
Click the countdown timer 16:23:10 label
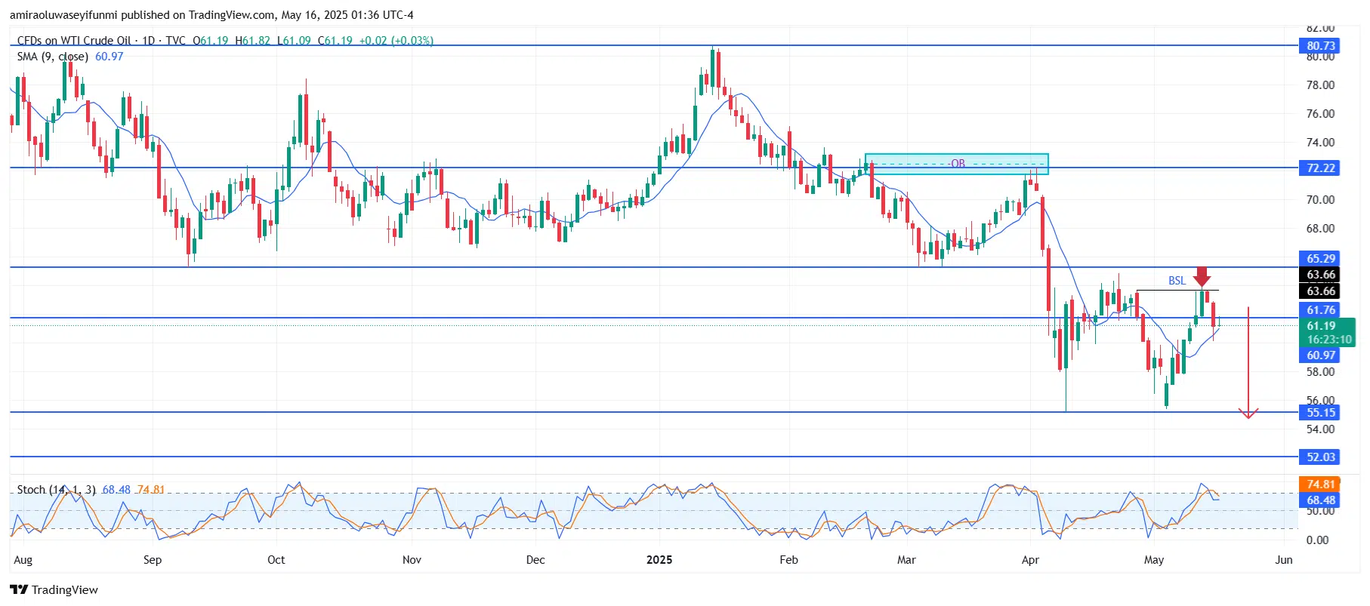tap(1329, 340)
